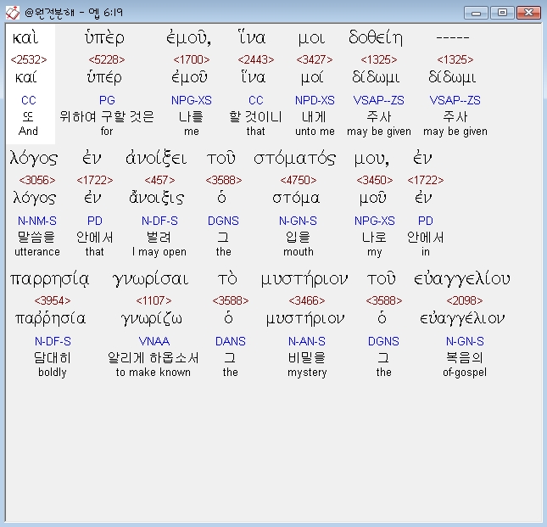Image resolution: width=547 pixels, height=527 pixels.
Task: Click the lemma γνωρίζω
Action: tap(152, 319)
